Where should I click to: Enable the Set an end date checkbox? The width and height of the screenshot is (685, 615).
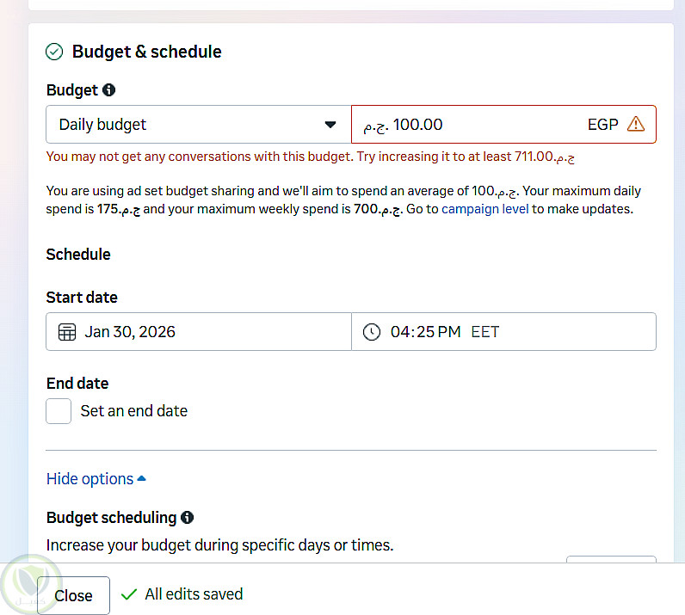pos(59,411)
